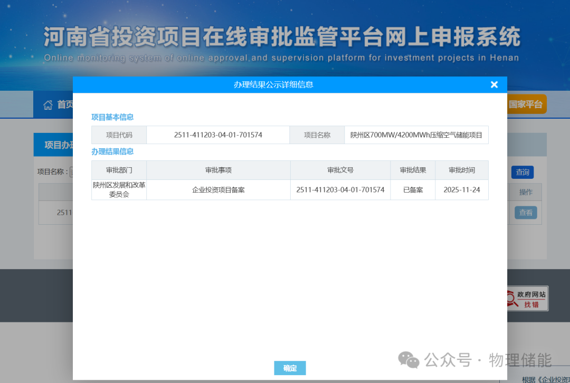Click the 企业投资项目备案 approval item cell

(x=218, y=190)
